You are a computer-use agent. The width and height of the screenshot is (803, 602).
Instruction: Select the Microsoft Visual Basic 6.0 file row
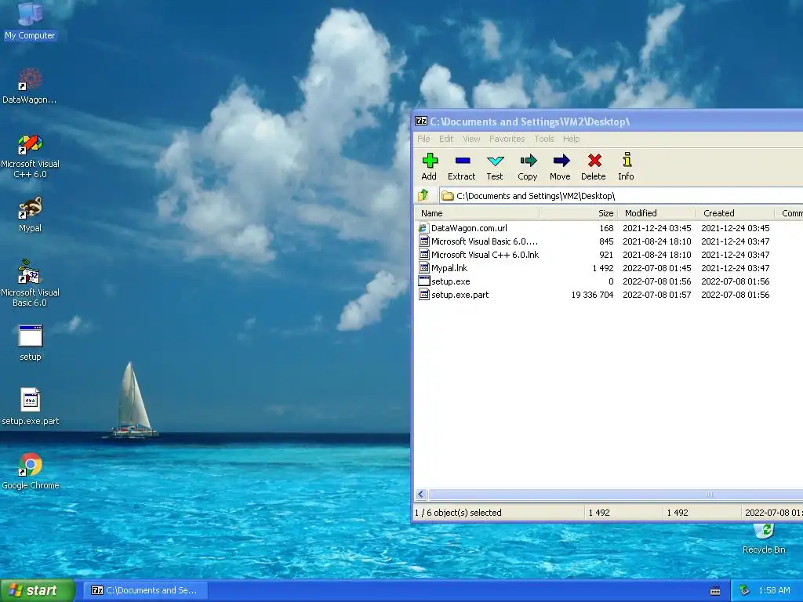click(x=609, y=241)
